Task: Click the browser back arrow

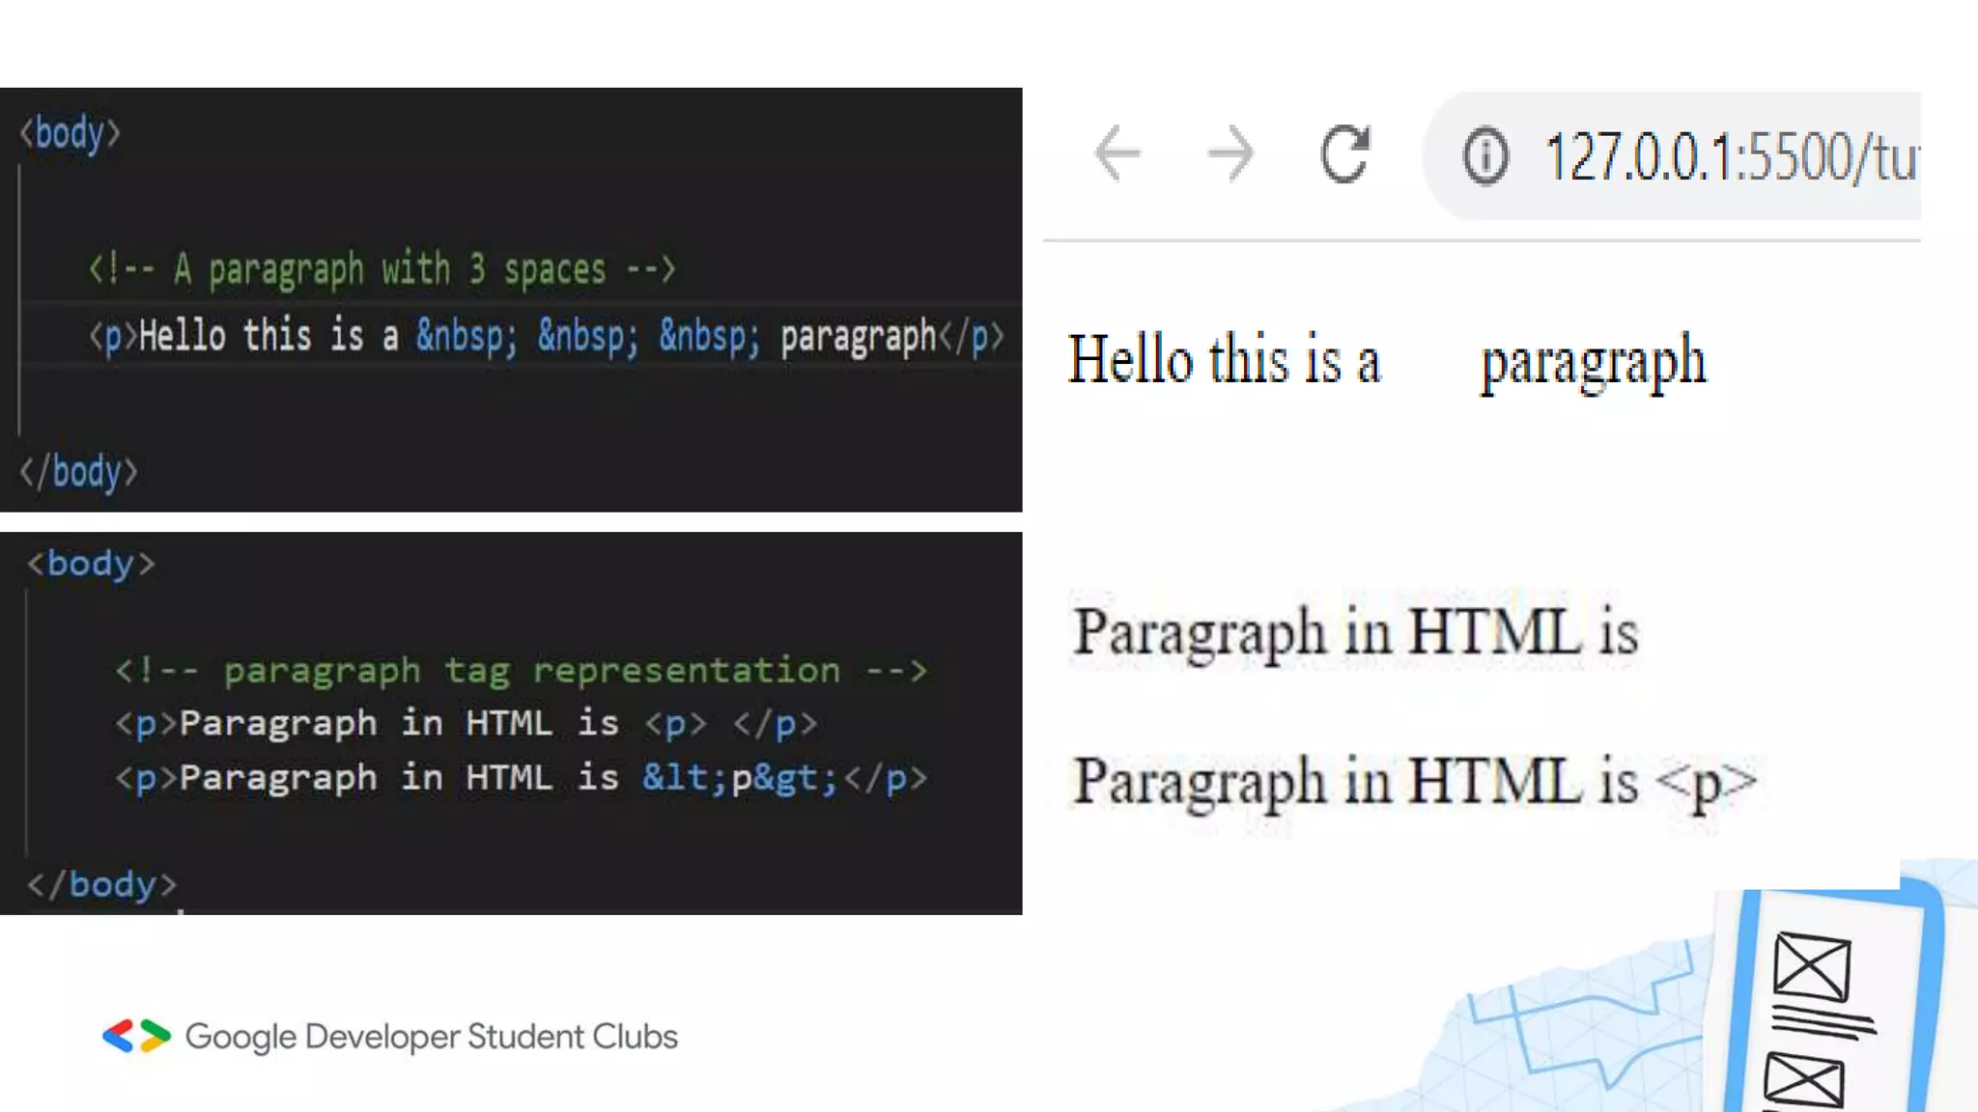Action: pos(1117,153)
